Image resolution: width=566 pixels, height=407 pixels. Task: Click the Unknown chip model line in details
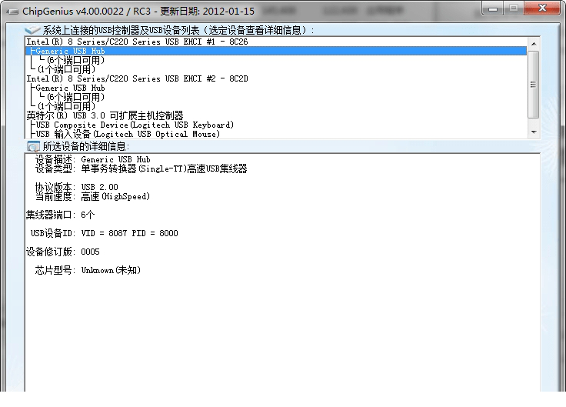pyautogui.click(x=111, y=270)
